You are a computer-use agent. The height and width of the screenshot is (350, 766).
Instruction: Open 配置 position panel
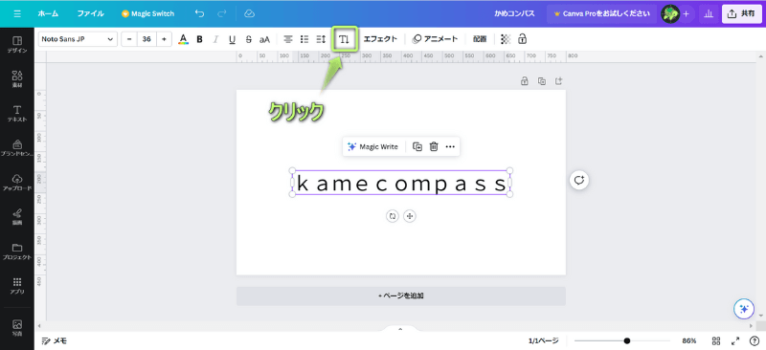[x=480, y=39]
